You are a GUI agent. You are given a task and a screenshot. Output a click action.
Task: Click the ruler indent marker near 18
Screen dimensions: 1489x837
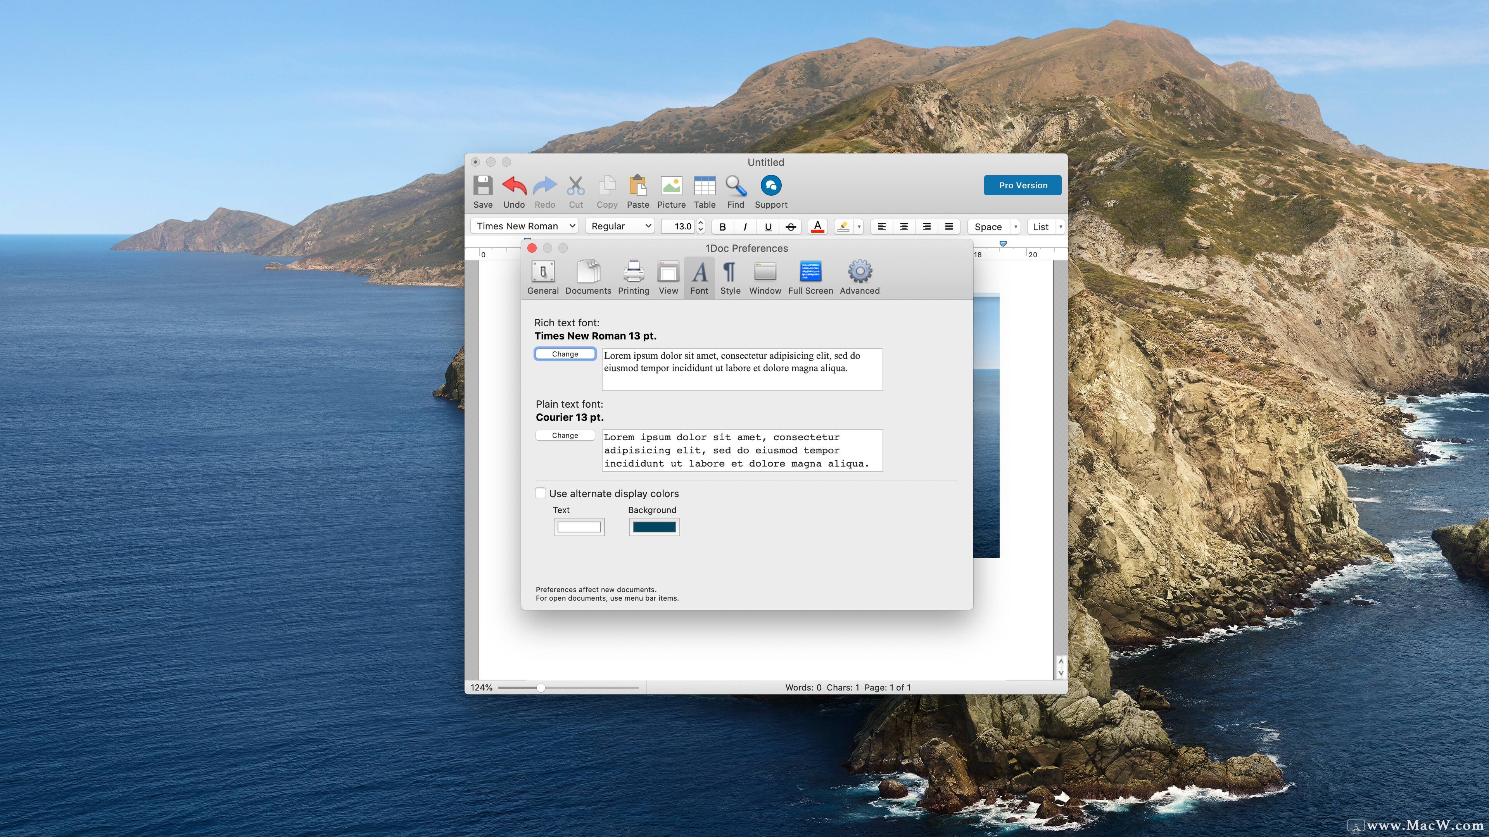click(1003, 245)
